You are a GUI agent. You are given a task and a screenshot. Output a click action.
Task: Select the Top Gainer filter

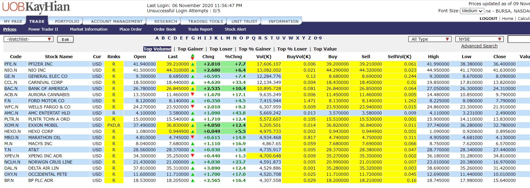coord(190,49)
